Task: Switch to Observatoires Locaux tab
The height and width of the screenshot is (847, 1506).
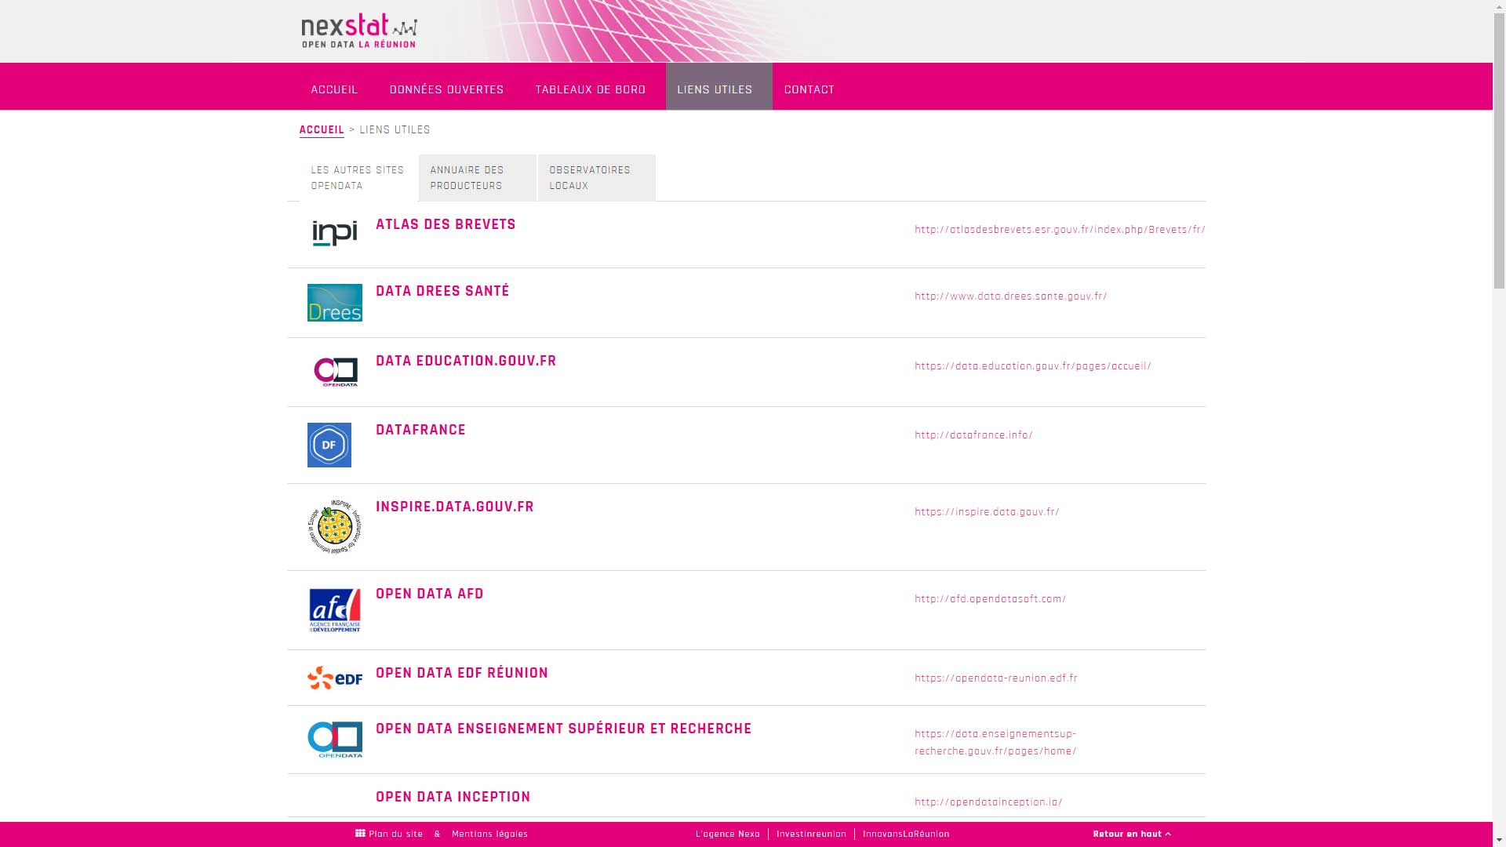Action: pyautogui.click(x=596, y=178)
